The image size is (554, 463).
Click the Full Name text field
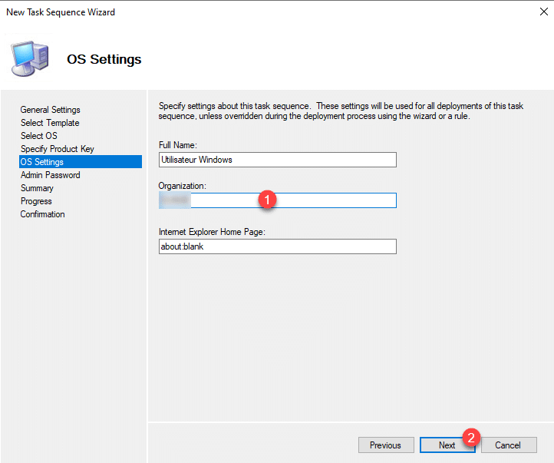tap(277, 160)
